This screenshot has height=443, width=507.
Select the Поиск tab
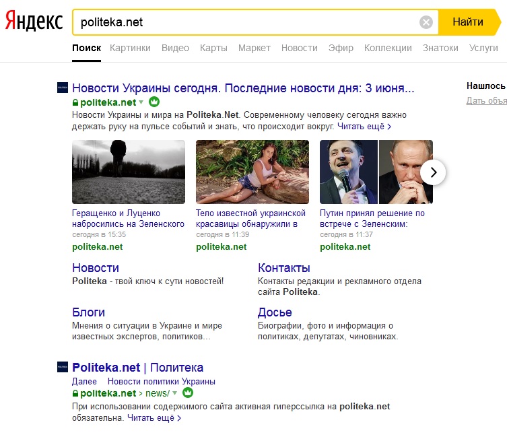click(86, 48)
